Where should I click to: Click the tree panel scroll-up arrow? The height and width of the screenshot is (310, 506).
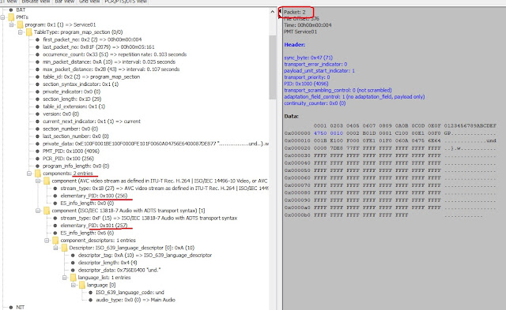coord(273,12)
